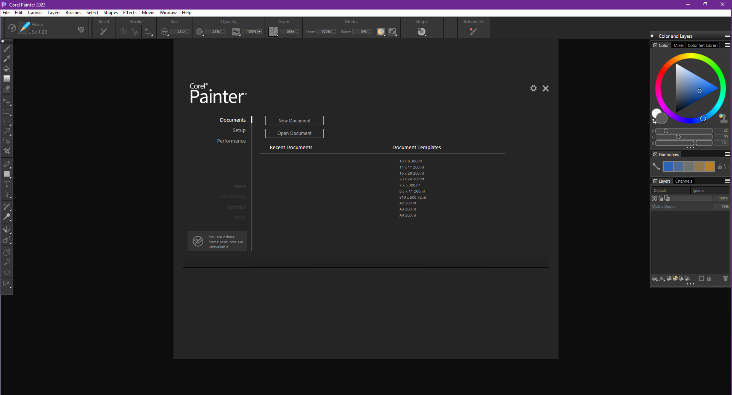This screenshot has height=395, width=732.
Task: Toggle the Color and Layers palette dot
Action: click(x=652, y=36)
